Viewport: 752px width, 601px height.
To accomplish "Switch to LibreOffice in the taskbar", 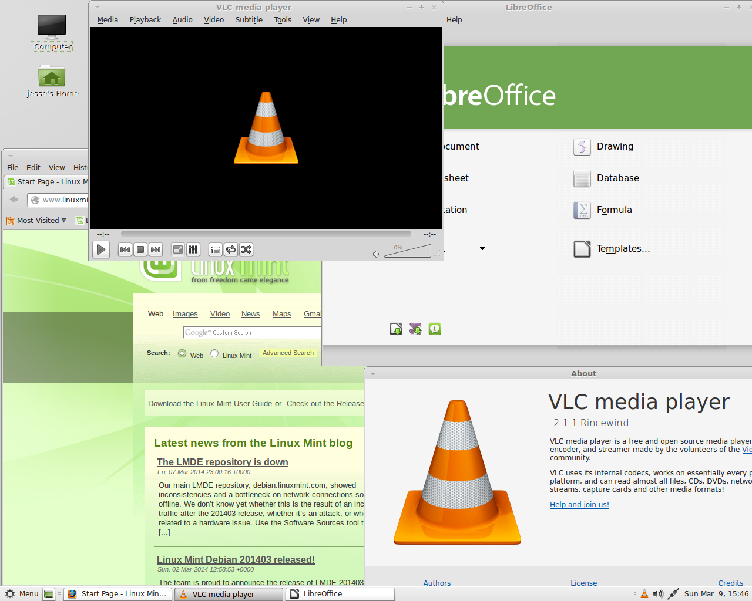I will point(340,594).
